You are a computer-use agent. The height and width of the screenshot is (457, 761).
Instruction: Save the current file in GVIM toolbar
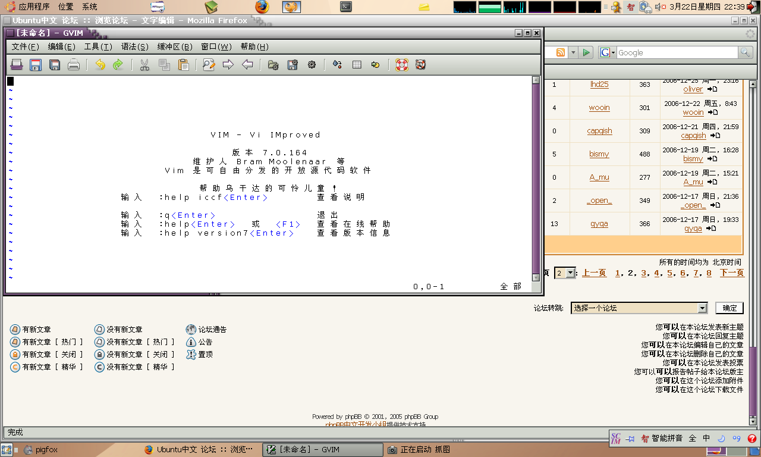click(36, 65)
